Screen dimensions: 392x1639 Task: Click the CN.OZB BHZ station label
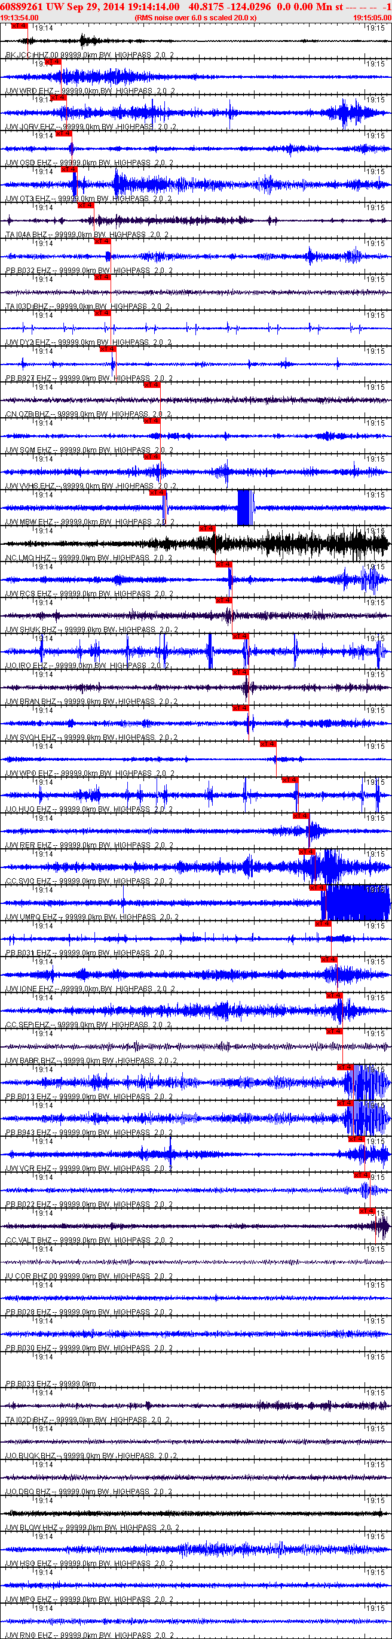coord(29,414)
